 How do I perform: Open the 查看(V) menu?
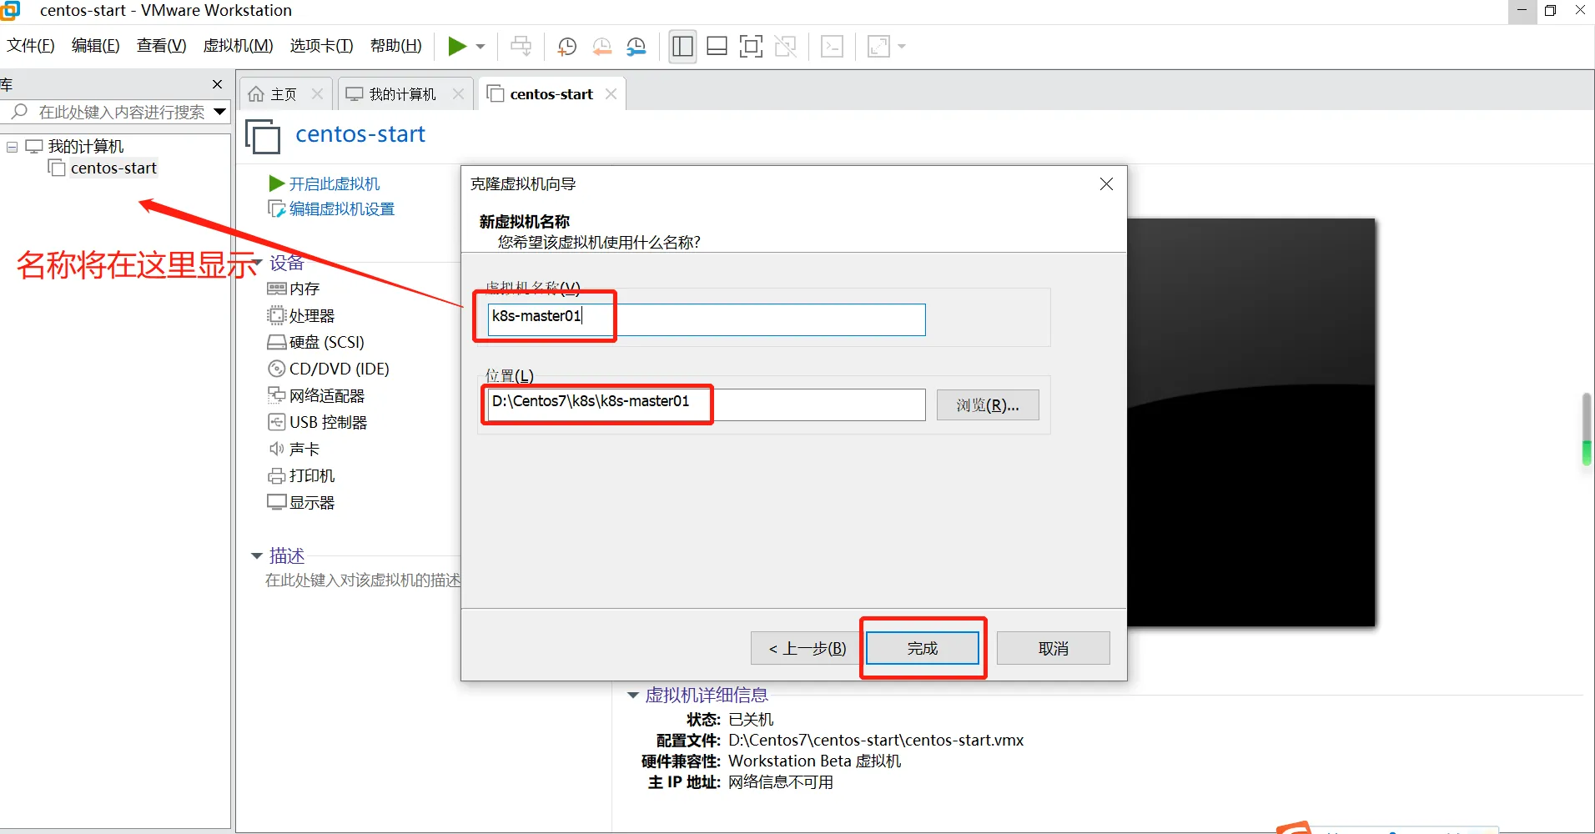161,46
